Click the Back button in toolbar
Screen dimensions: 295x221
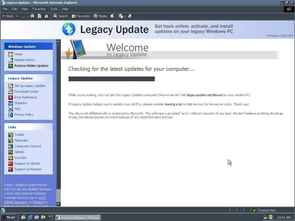8,16
